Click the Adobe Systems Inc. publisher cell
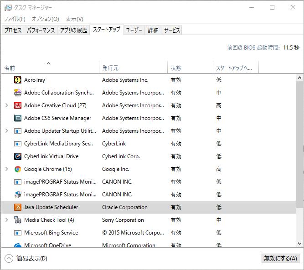This screenshot has width=304, height=270. [125, 80]
